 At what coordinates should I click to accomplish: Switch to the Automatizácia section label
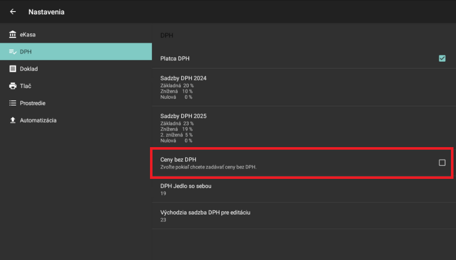click(38, 120)
